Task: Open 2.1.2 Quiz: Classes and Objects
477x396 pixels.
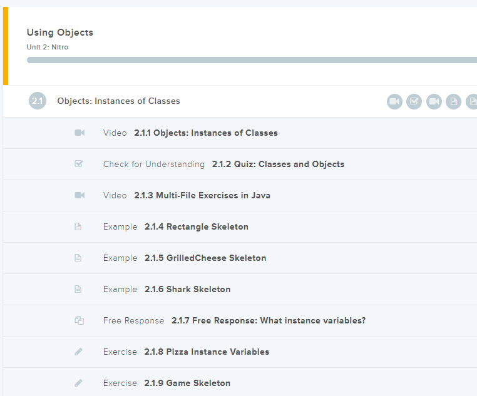Action: (x=278, y=164)
